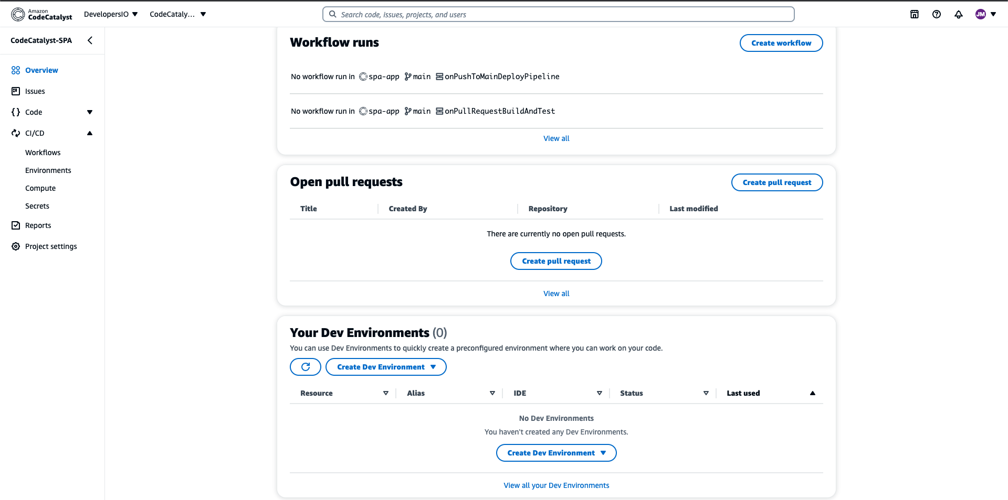Open onPullRequestBuildAndTest workflow text
Viewport: 1008px width, 500px height.
click(x=500, y=111)
